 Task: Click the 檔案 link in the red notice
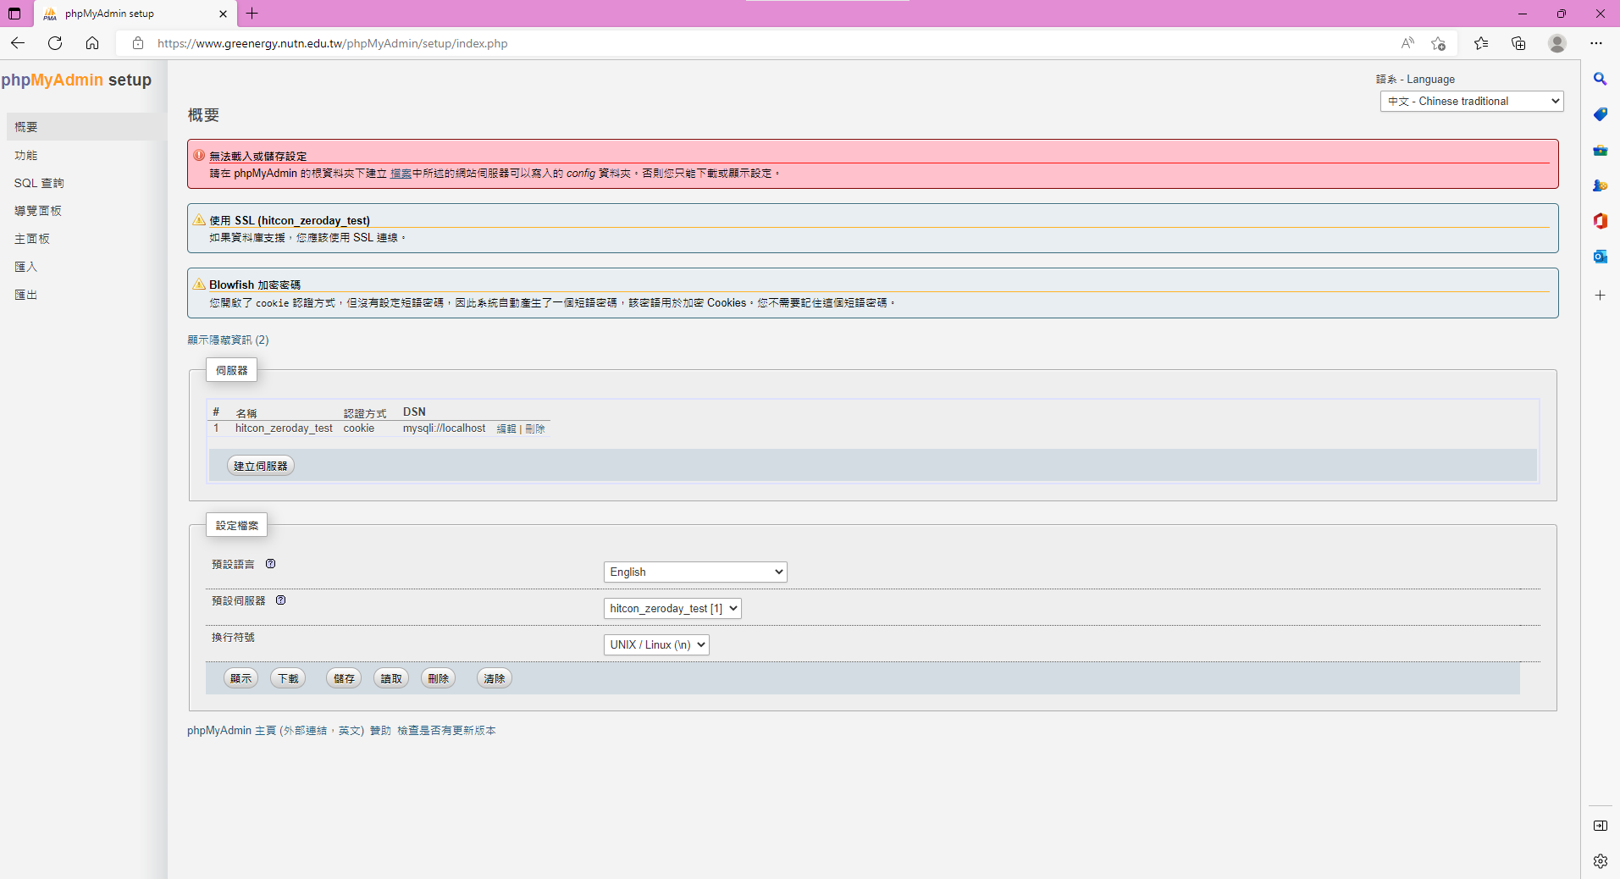(x=401, y=174)
